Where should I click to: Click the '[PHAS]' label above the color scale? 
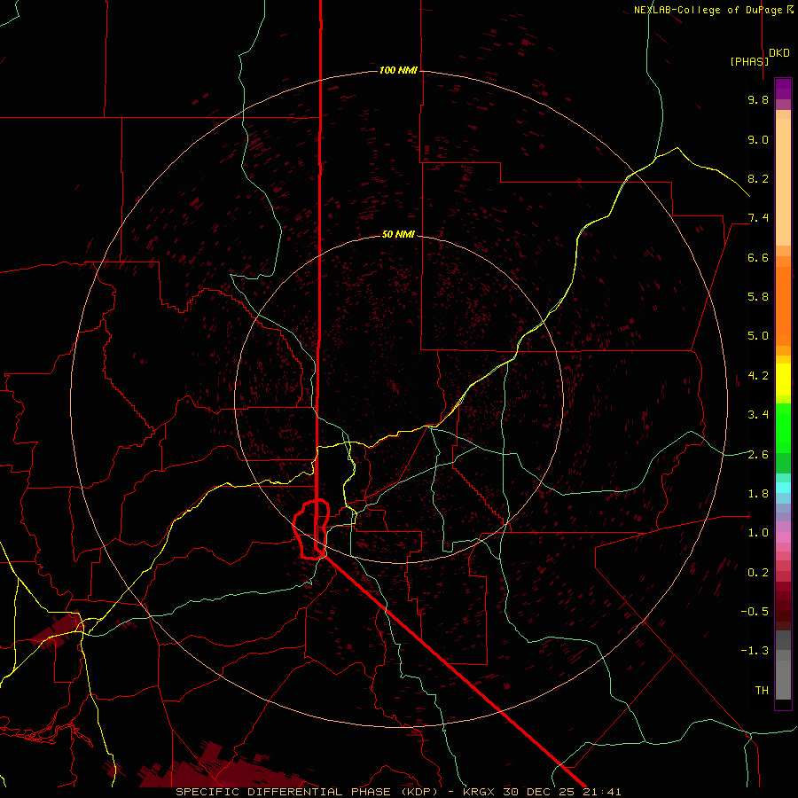tap(749, 61)
